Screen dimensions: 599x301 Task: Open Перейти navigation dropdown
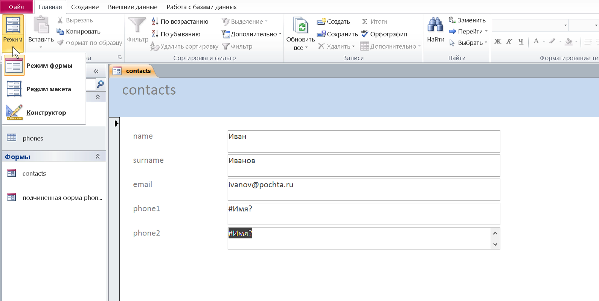pos(468,32)
